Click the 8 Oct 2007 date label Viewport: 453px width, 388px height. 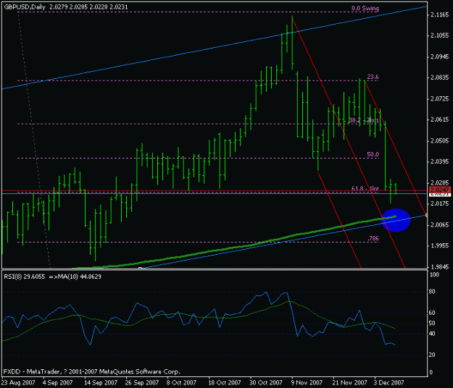(181, 383)
